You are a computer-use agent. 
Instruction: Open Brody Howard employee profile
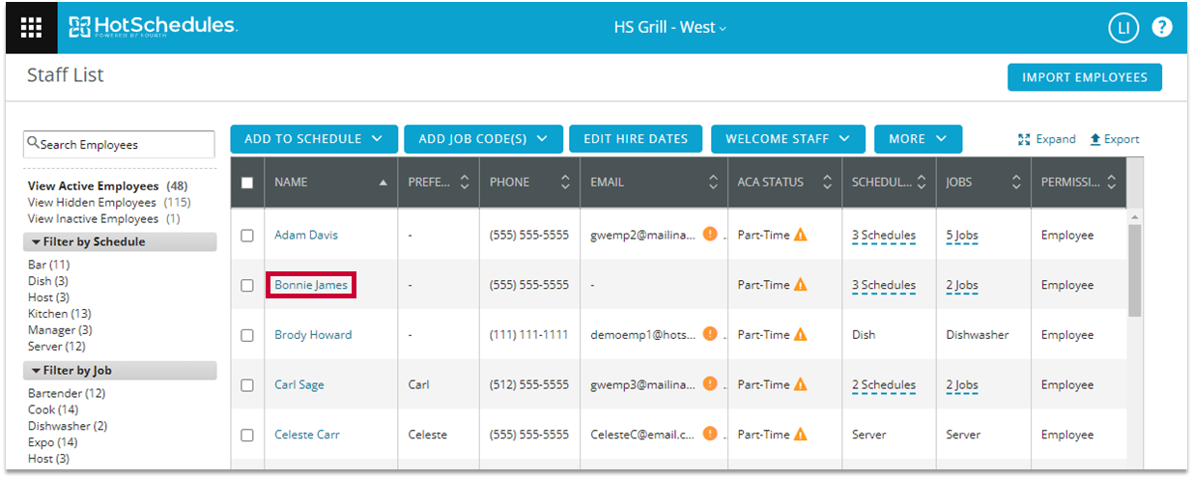[x=313, y=335]
